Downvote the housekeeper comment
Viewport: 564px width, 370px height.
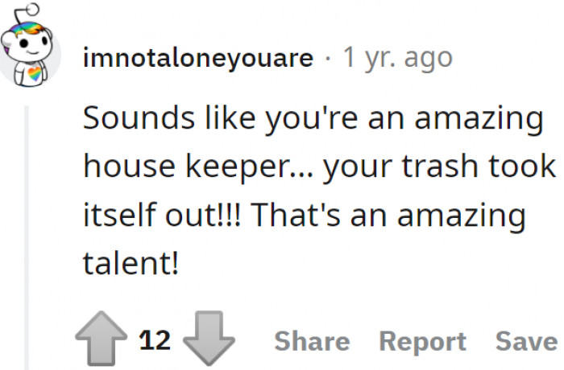pyautogui.click(x=209, y=341)
